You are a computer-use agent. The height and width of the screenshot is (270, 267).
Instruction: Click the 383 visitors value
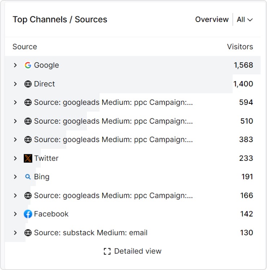coord(246,140)
